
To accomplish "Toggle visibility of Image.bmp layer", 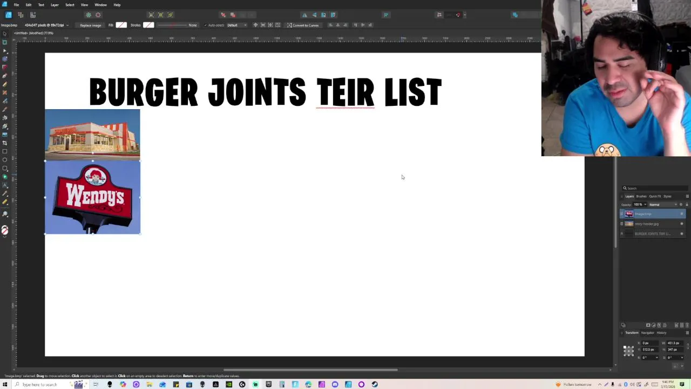I will (x=681, y=214).
